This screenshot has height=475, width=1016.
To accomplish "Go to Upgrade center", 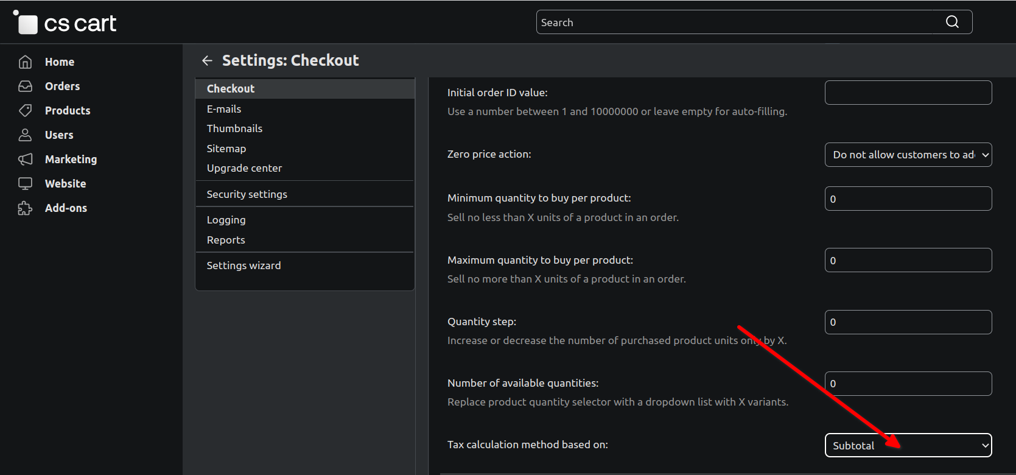I will [244, 168].
